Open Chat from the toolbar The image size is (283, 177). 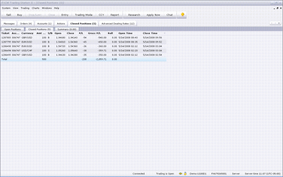tap(169, 15)
